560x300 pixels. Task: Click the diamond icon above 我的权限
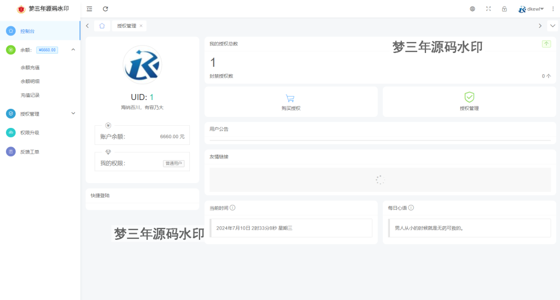[108, 152]
